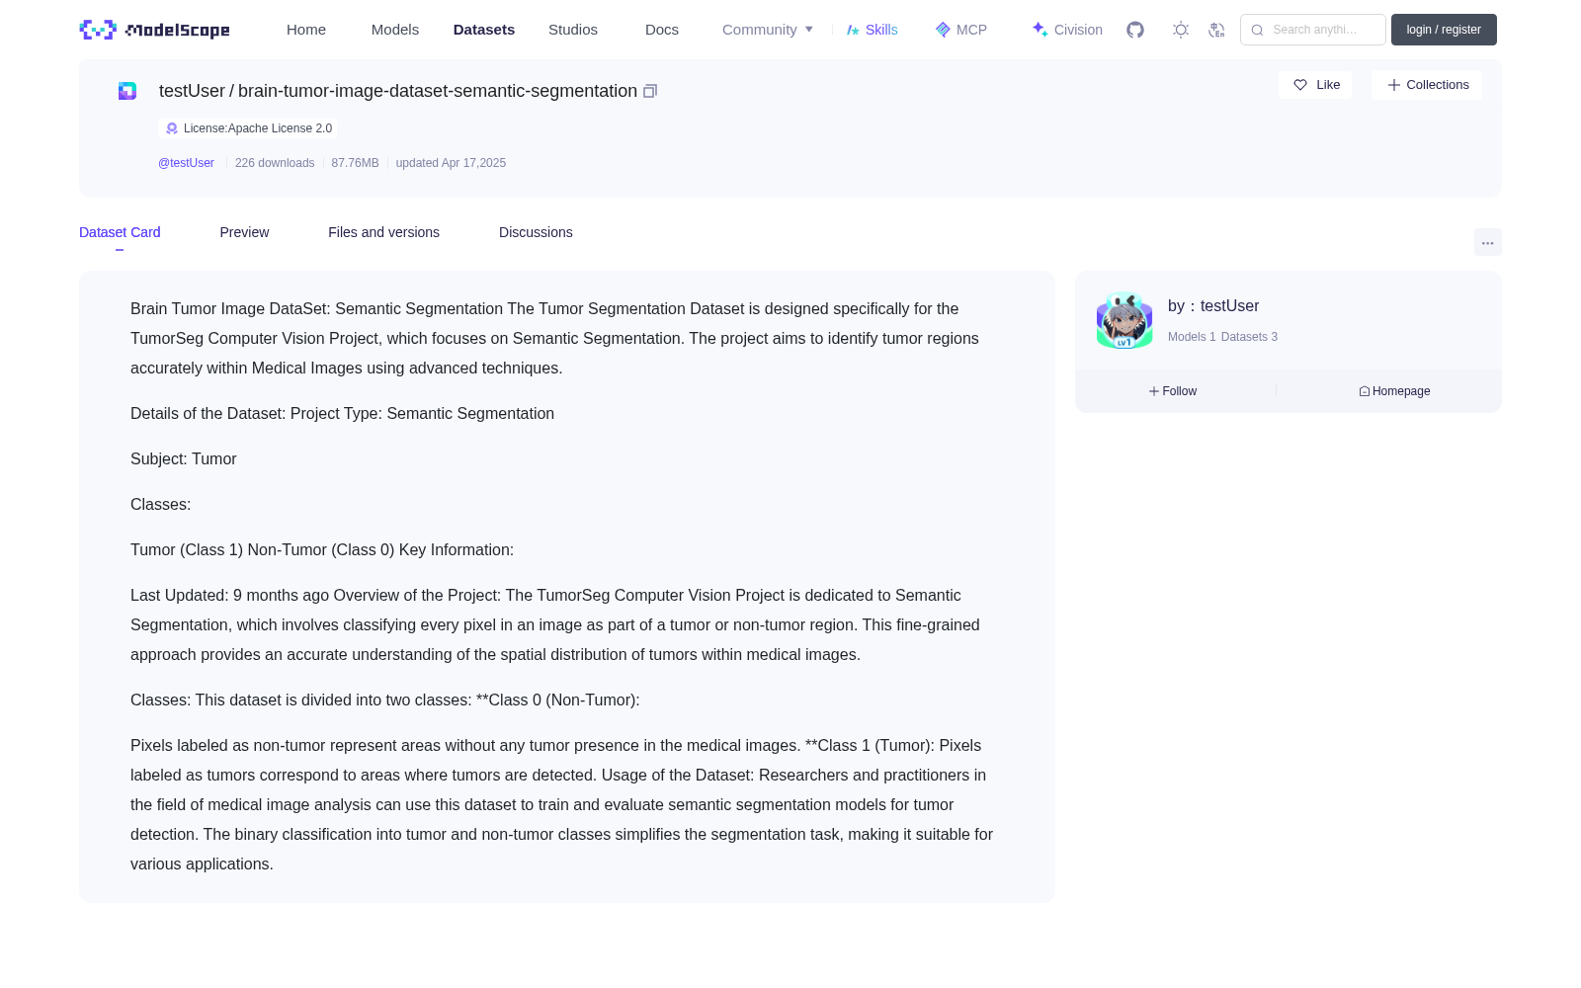Click the "226 downloads" text
The image size is (1581, 988).
click(x=275, y=163)
